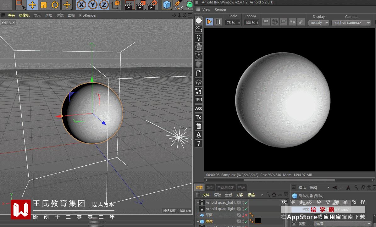The height and width of the screenshot is (227, 376).
Task: Toggle the Y axis lock
Action: pos(93,5)
